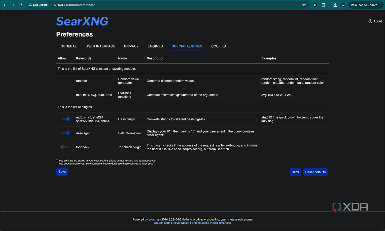
Task: Click the Keywords column header
Action: coord(84,58)
